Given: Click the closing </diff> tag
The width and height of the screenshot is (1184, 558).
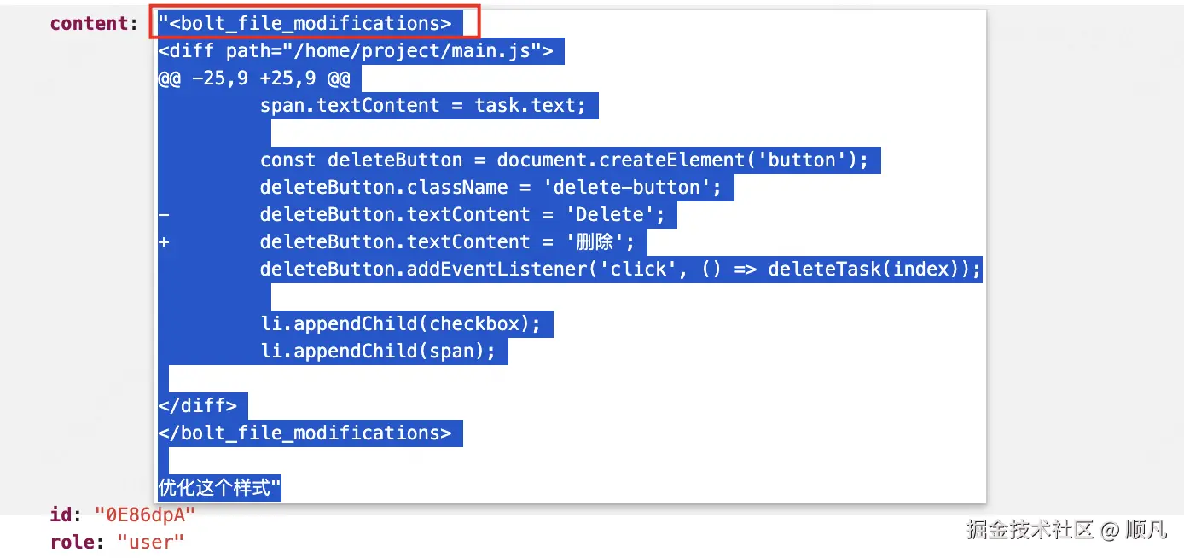Looking at the screenshot, I should click(x=197, y=405).
